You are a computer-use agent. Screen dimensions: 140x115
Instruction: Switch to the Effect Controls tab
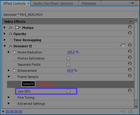point(15,4)
